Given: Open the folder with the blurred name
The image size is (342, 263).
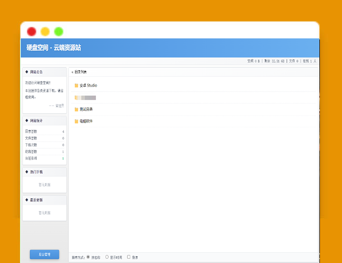Looking at the screenshot, I should [85, 98].
